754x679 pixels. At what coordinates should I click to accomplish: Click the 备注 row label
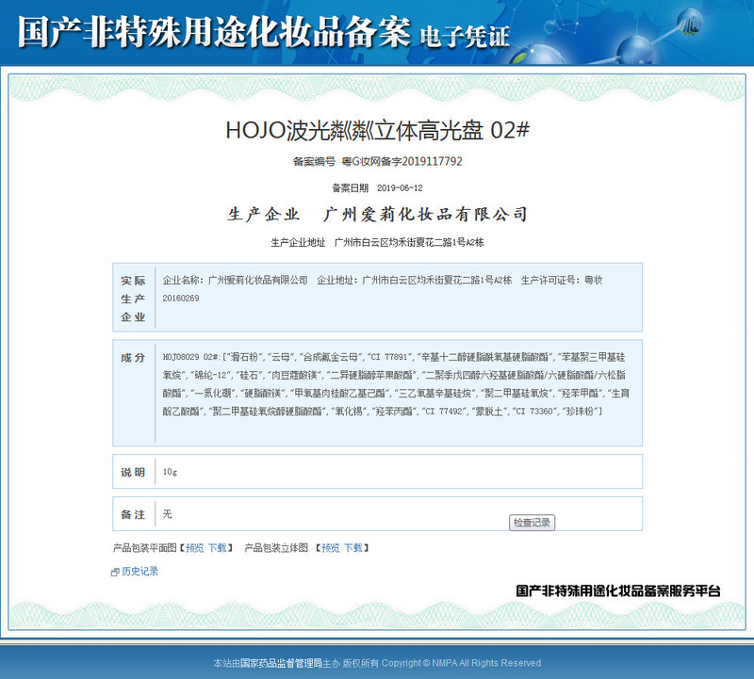click(x=133, y=514)
